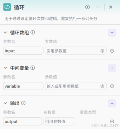Open the three-dots more options menu

(98, 7)
